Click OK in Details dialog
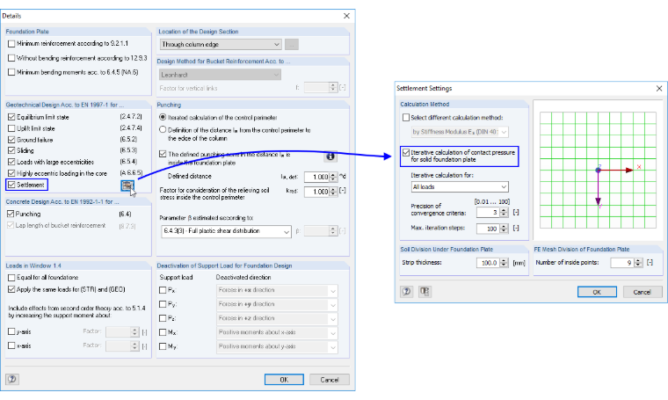This screenshot has width=668, height=400. [284, 380]
